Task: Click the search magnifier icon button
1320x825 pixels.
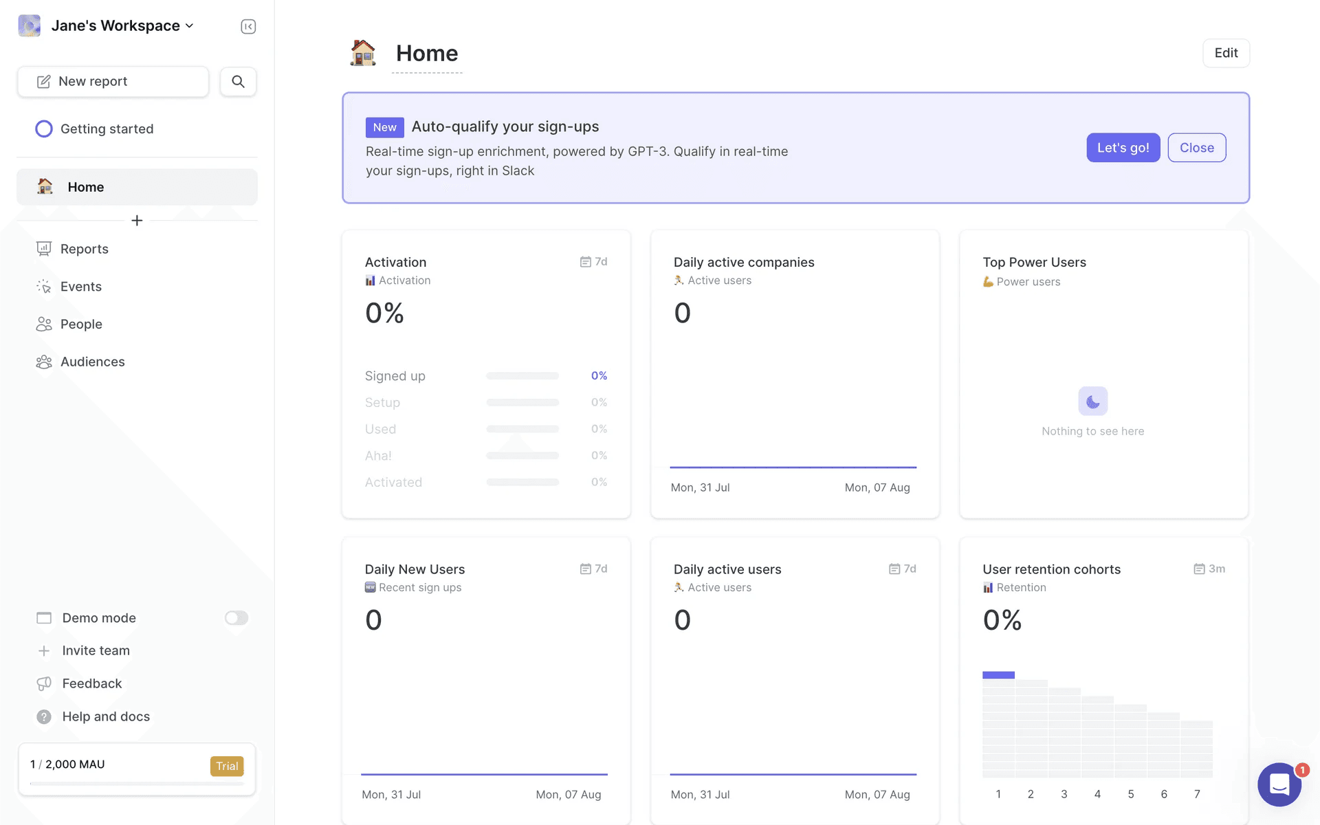Action: tap(238, 82)
